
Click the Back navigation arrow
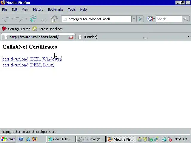click(6, 19)
